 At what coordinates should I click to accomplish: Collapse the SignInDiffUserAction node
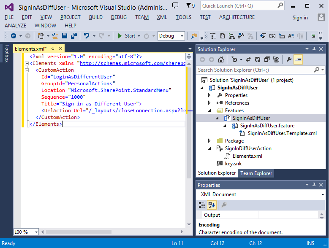click(x=209, y=148)
